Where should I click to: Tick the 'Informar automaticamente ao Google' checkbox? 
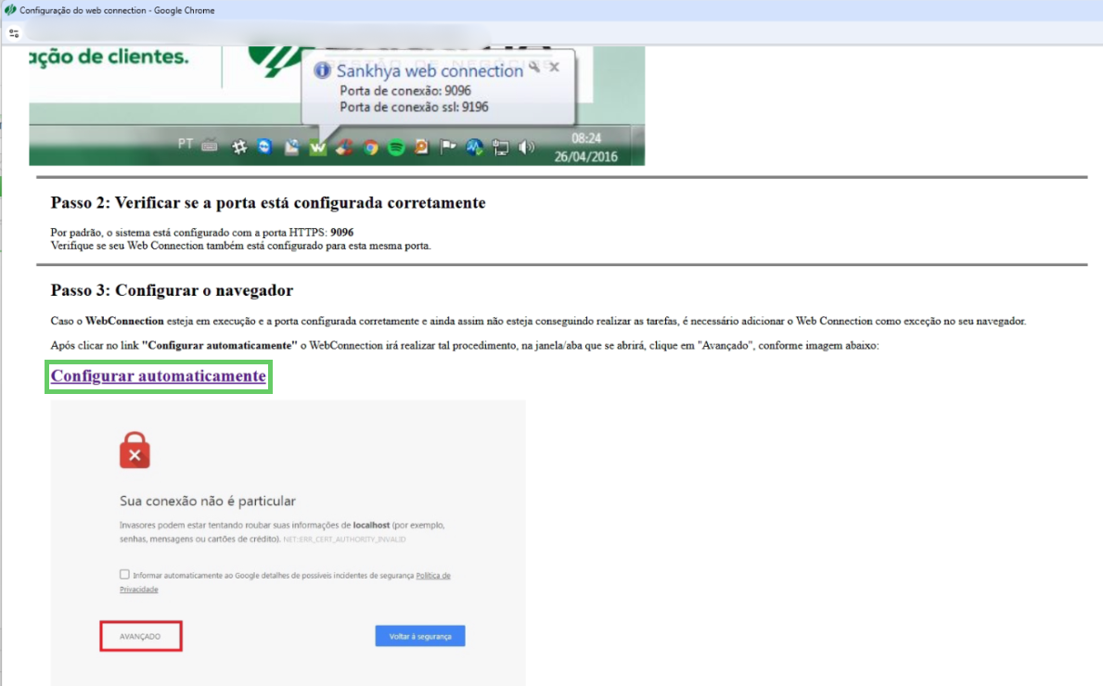pos(124,574)
